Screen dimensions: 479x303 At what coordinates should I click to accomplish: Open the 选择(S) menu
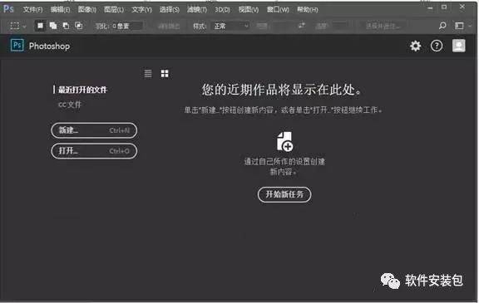[170, 10]
